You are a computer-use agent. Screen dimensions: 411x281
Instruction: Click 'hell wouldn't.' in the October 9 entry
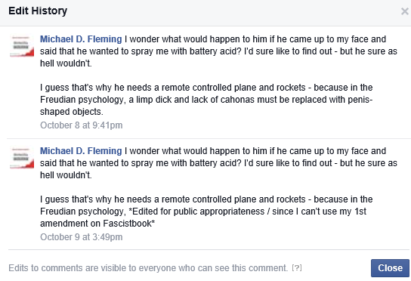click(66, 175)
